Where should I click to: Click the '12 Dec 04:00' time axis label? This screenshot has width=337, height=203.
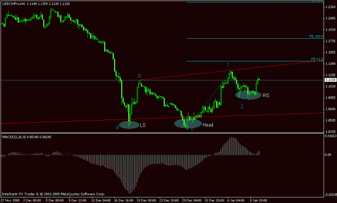101,200
